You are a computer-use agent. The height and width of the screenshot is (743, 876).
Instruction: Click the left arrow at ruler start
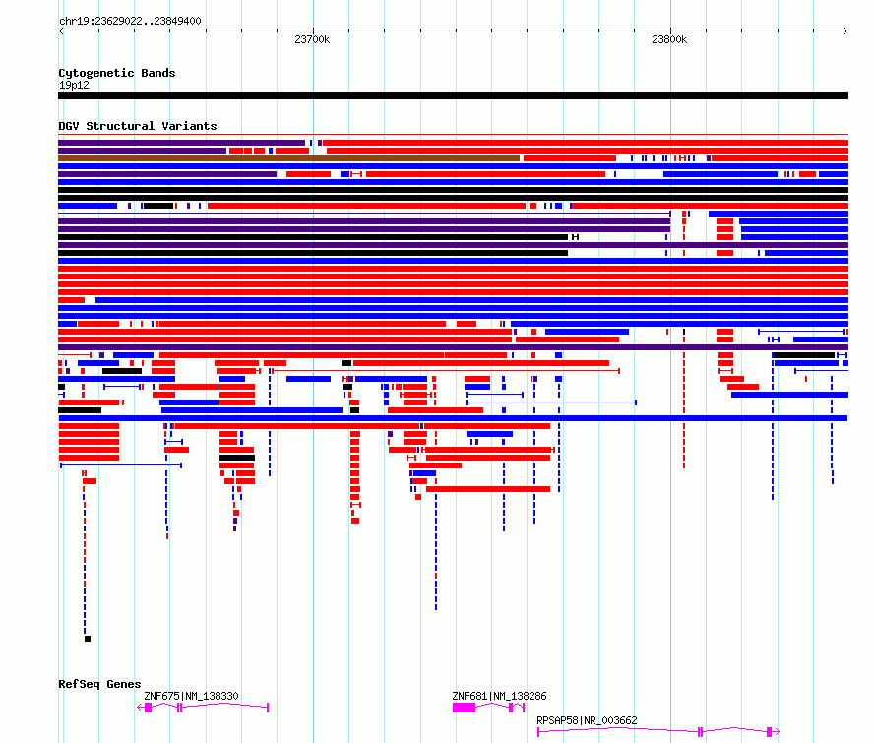point(61,31)
